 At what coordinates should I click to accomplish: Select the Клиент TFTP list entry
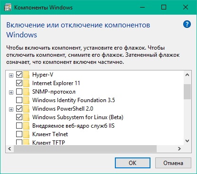pyautogui.click(x=48, y=142)
